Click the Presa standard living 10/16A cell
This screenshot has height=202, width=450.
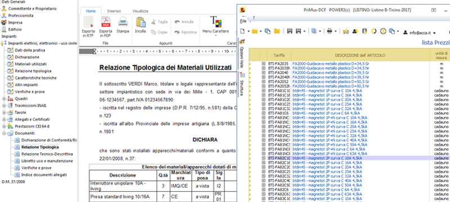(123, 197)
